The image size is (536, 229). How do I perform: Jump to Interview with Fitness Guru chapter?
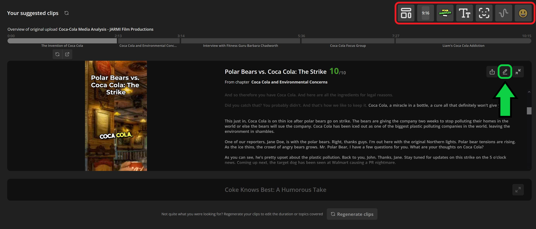coord(240,41)
